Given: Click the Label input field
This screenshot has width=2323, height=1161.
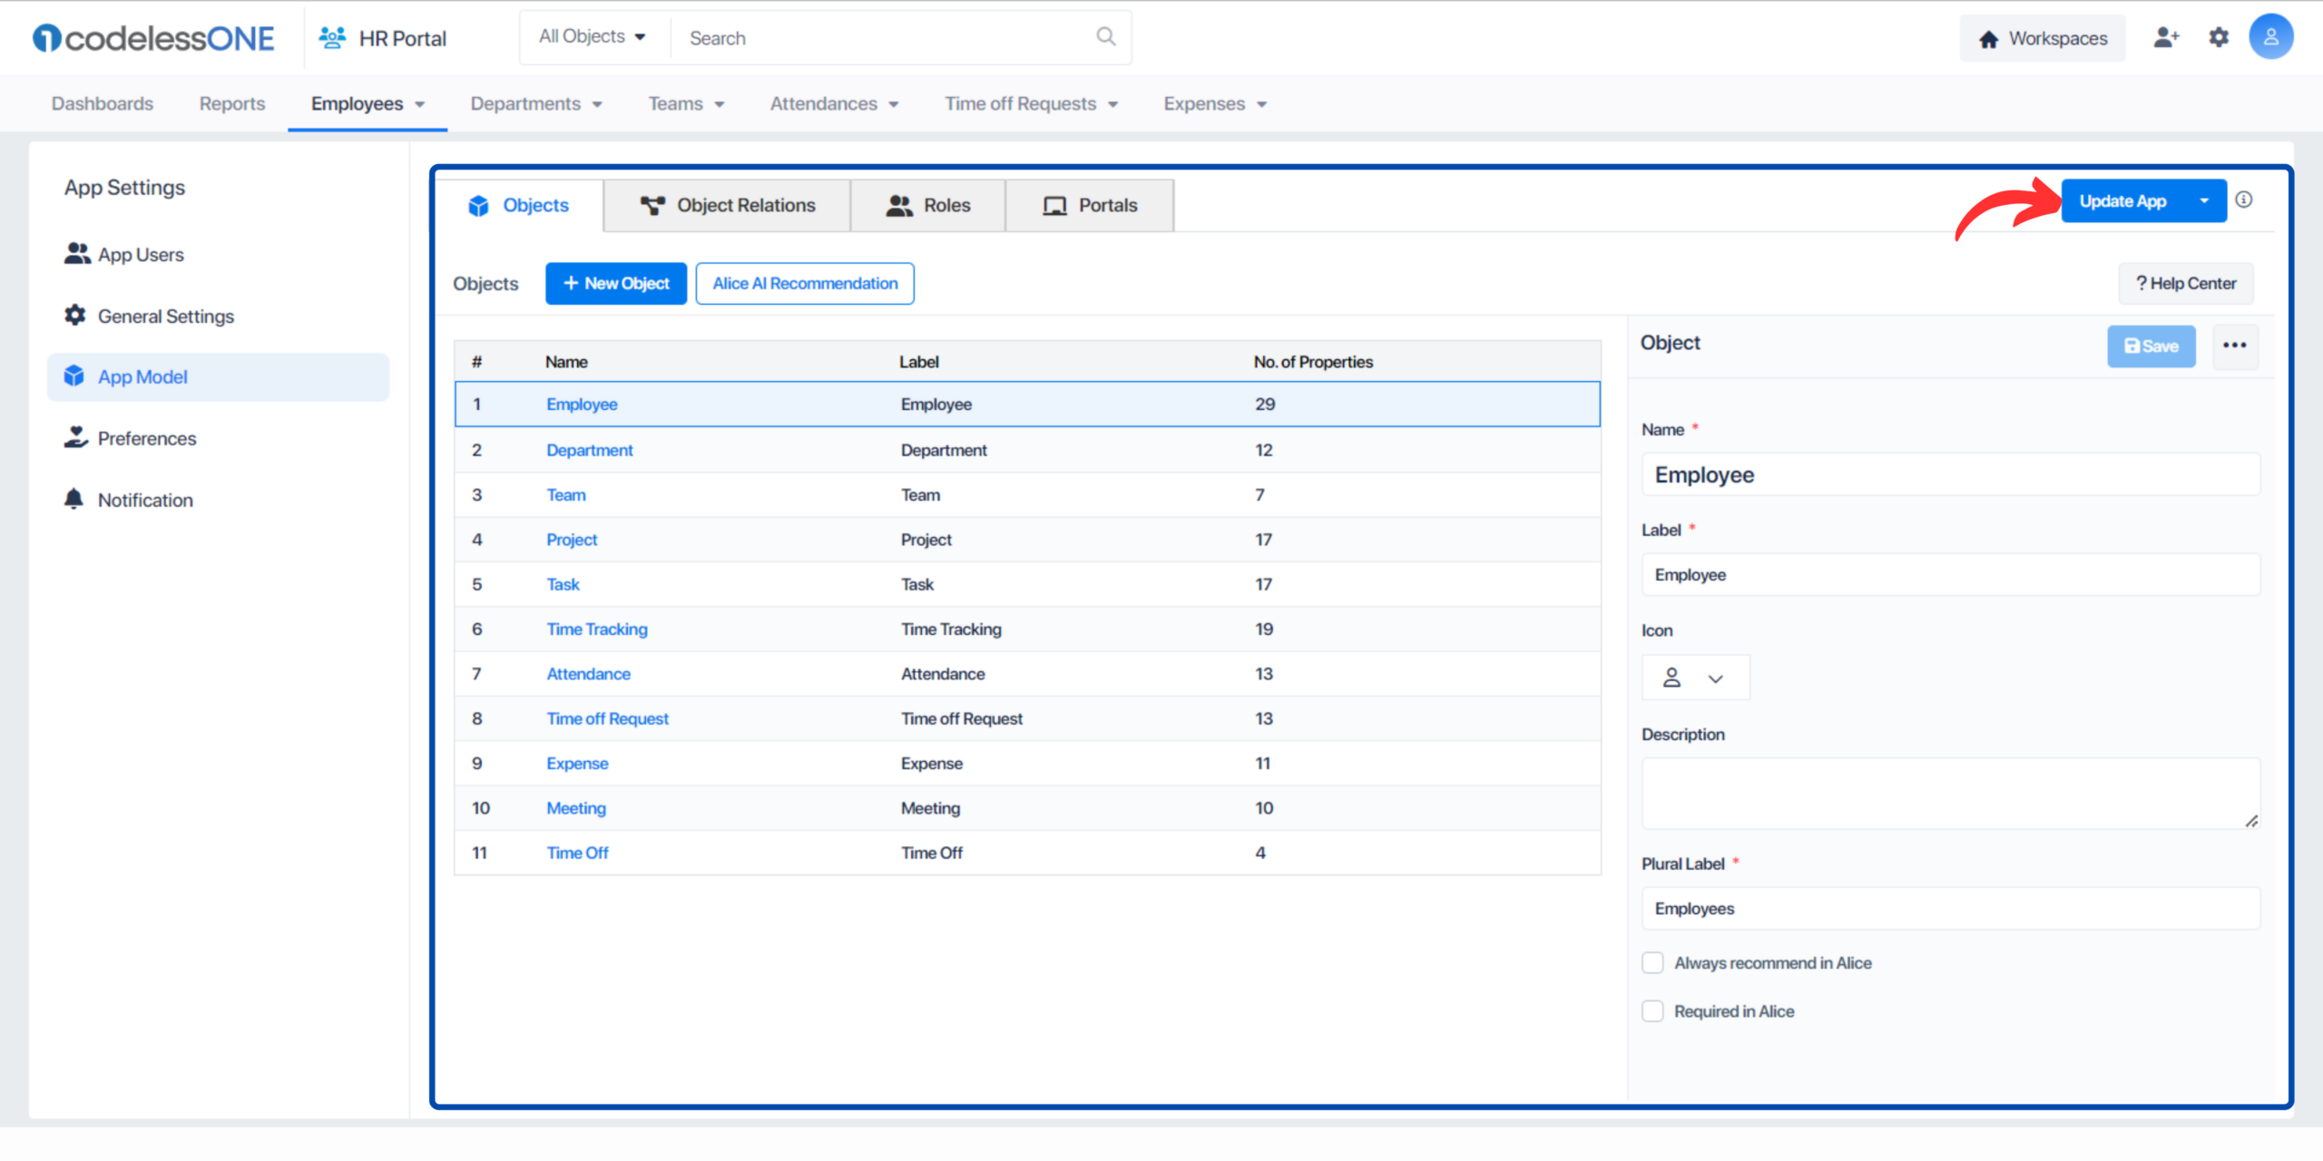Looking at the screenshot, I should (x=1950, y=574).
